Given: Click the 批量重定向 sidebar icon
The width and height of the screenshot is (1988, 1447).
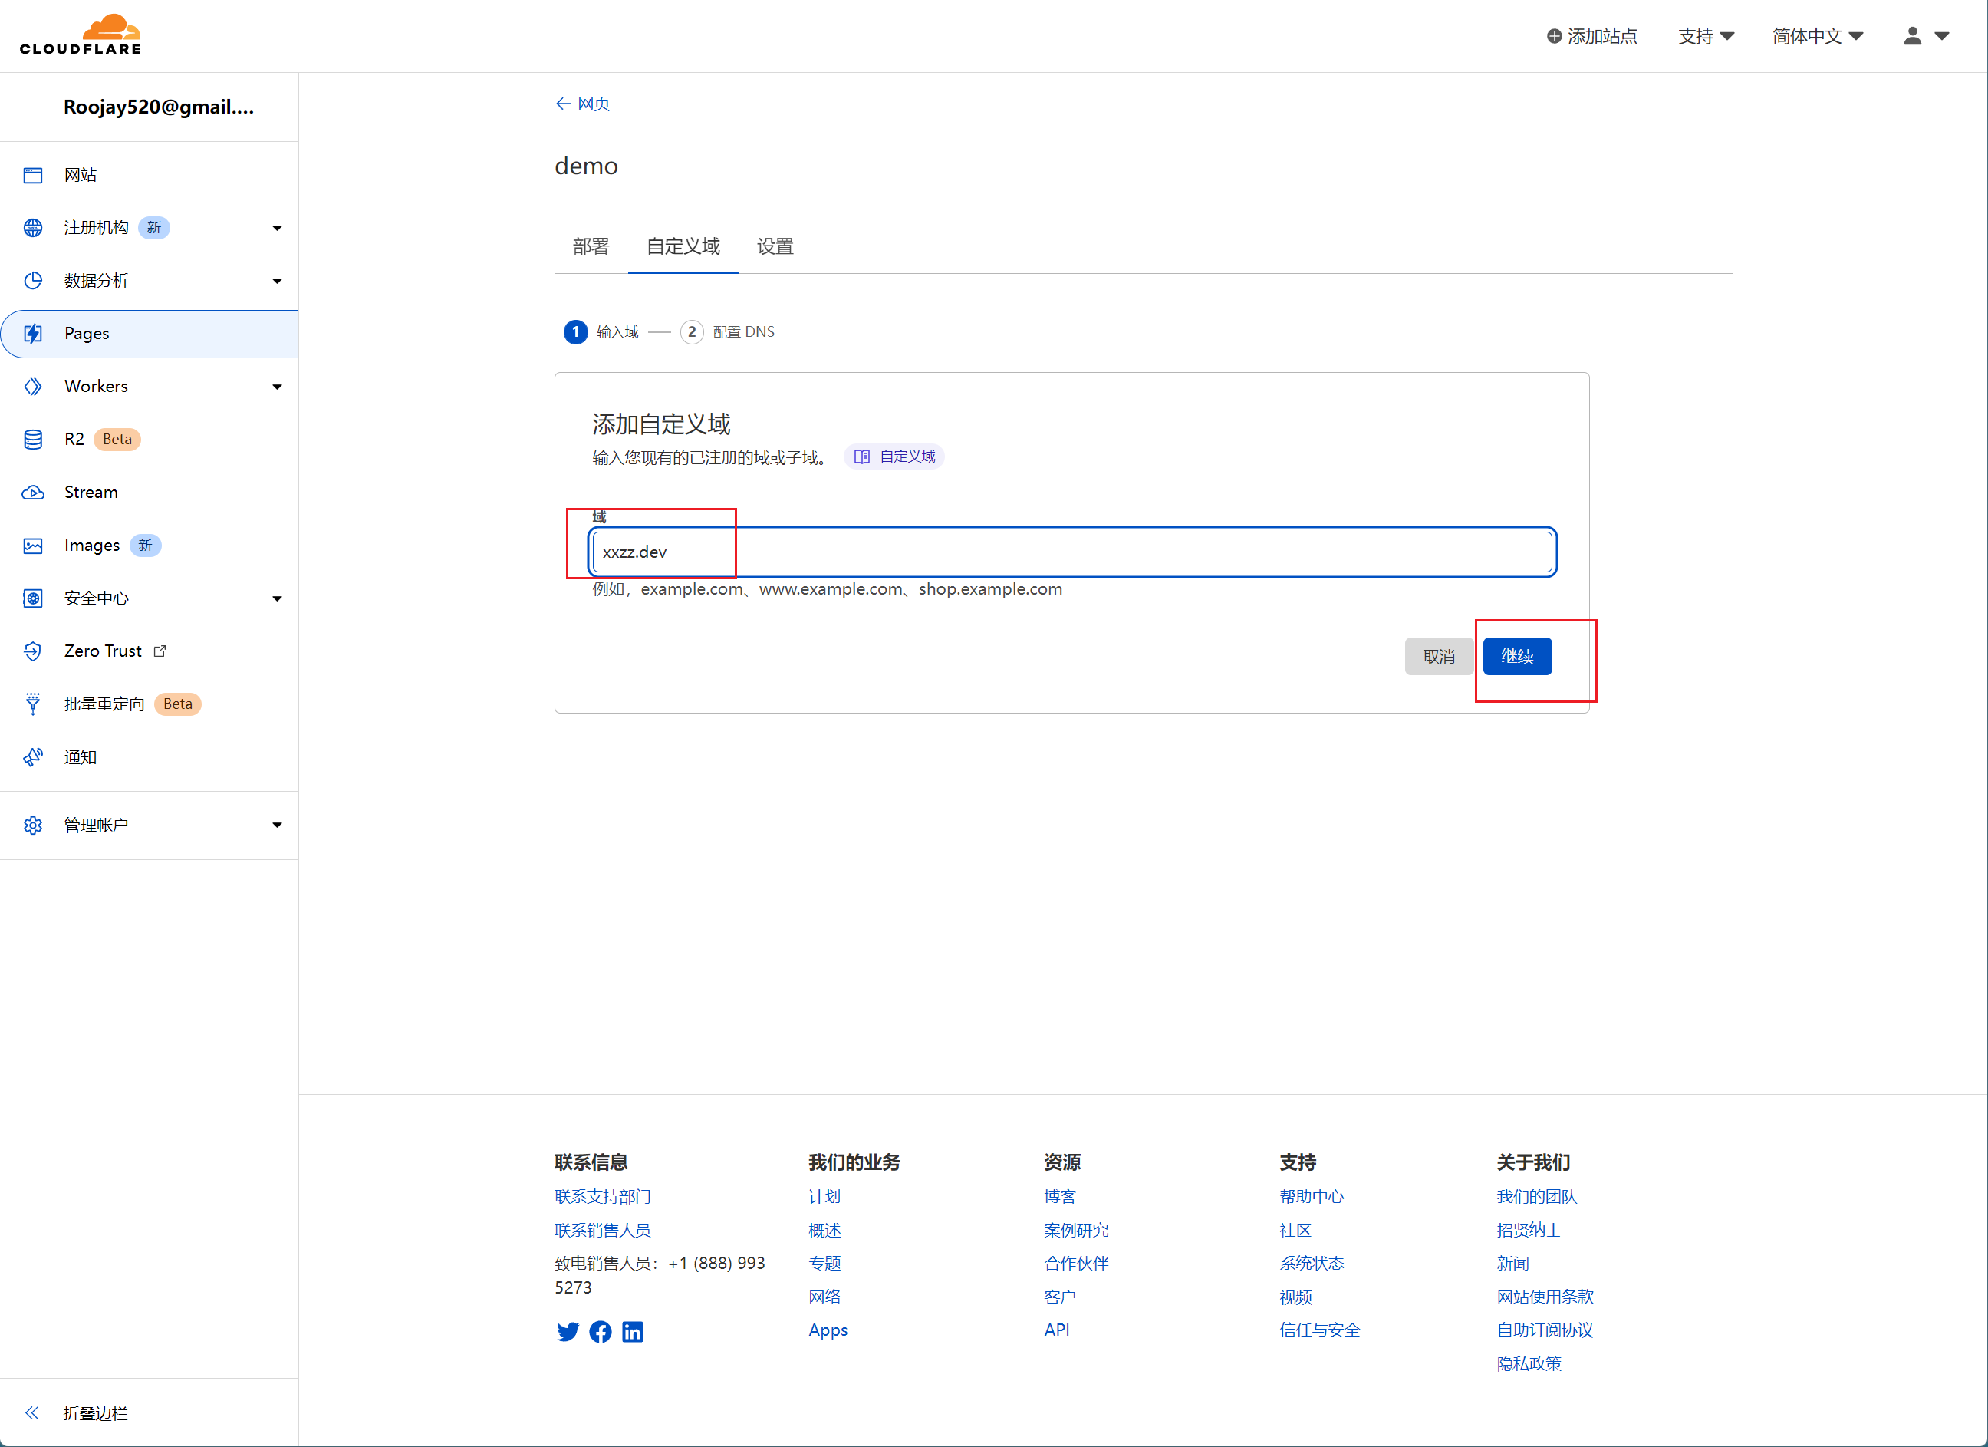Looking at the screenshot, I should click(x=33, y=704).
